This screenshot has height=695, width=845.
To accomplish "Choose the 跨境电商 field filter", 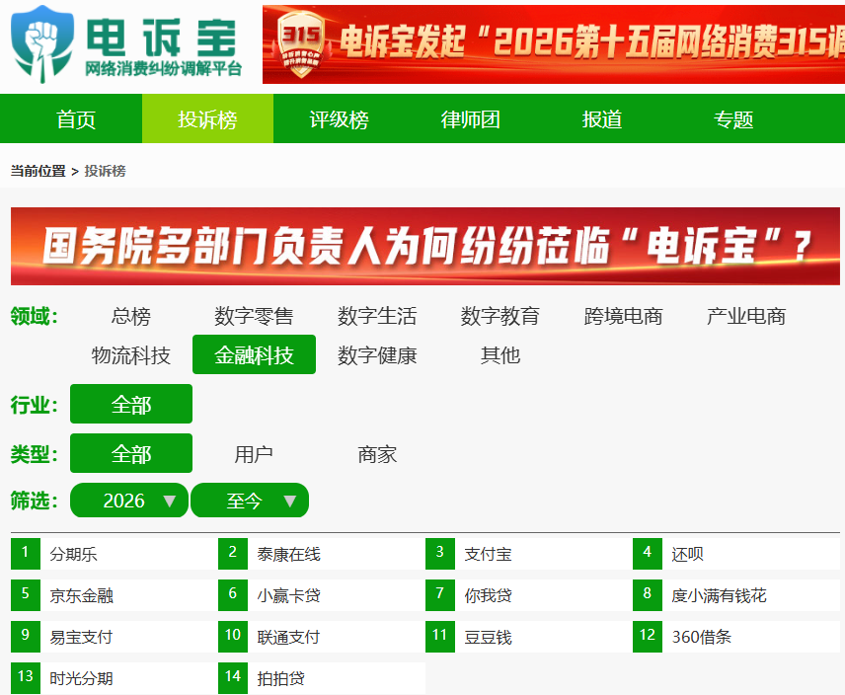I will pyautogui.click(x=623, y=316).
